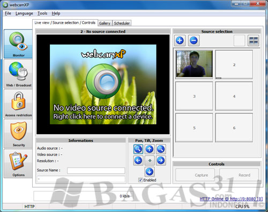268x212 pixels.
Task: Select source slot 4
Action: [234, 96]
